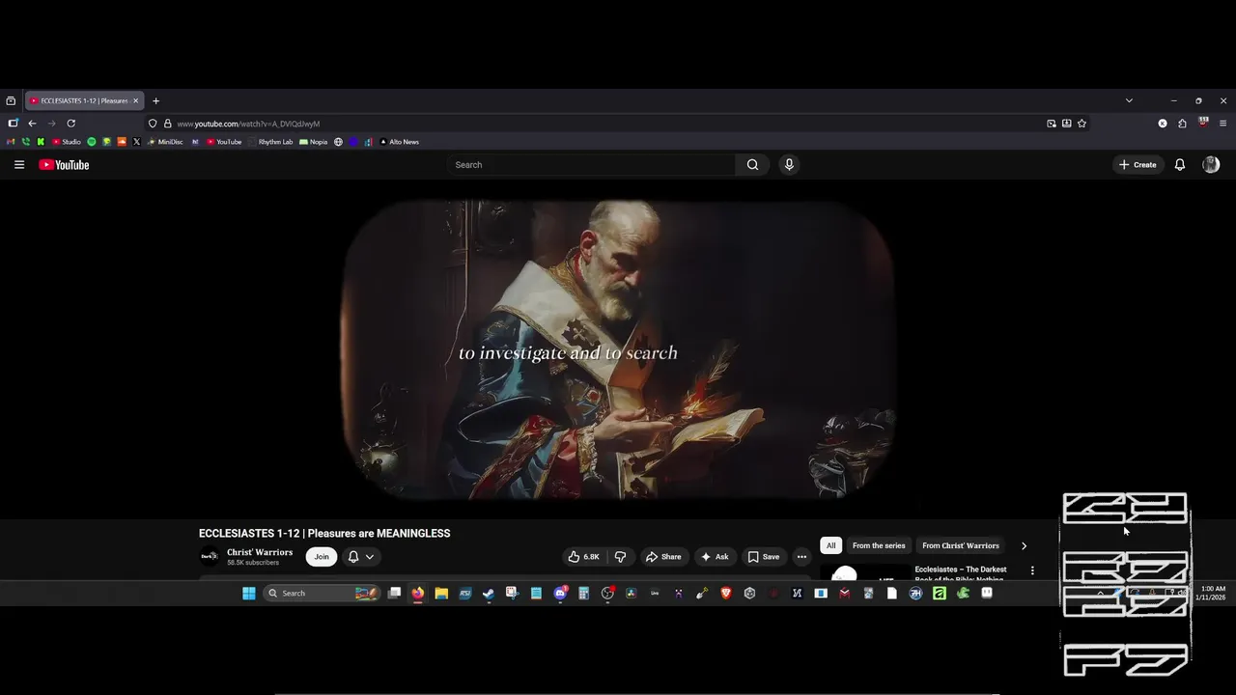Image resolution: width=1236 pixels, height=695 pixels.
Task: Click the taskbar Search box
Action: tap(322, 594)
